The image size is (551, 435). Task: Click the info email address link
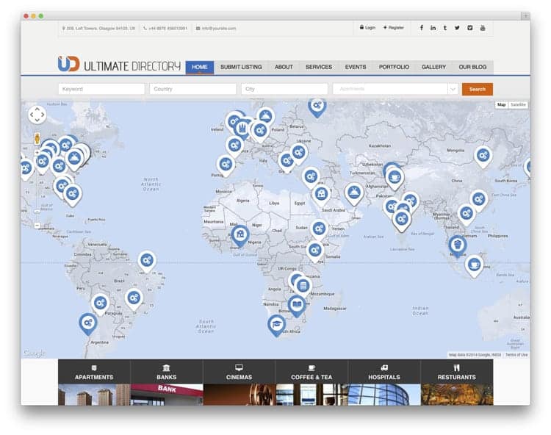(216, 28)
